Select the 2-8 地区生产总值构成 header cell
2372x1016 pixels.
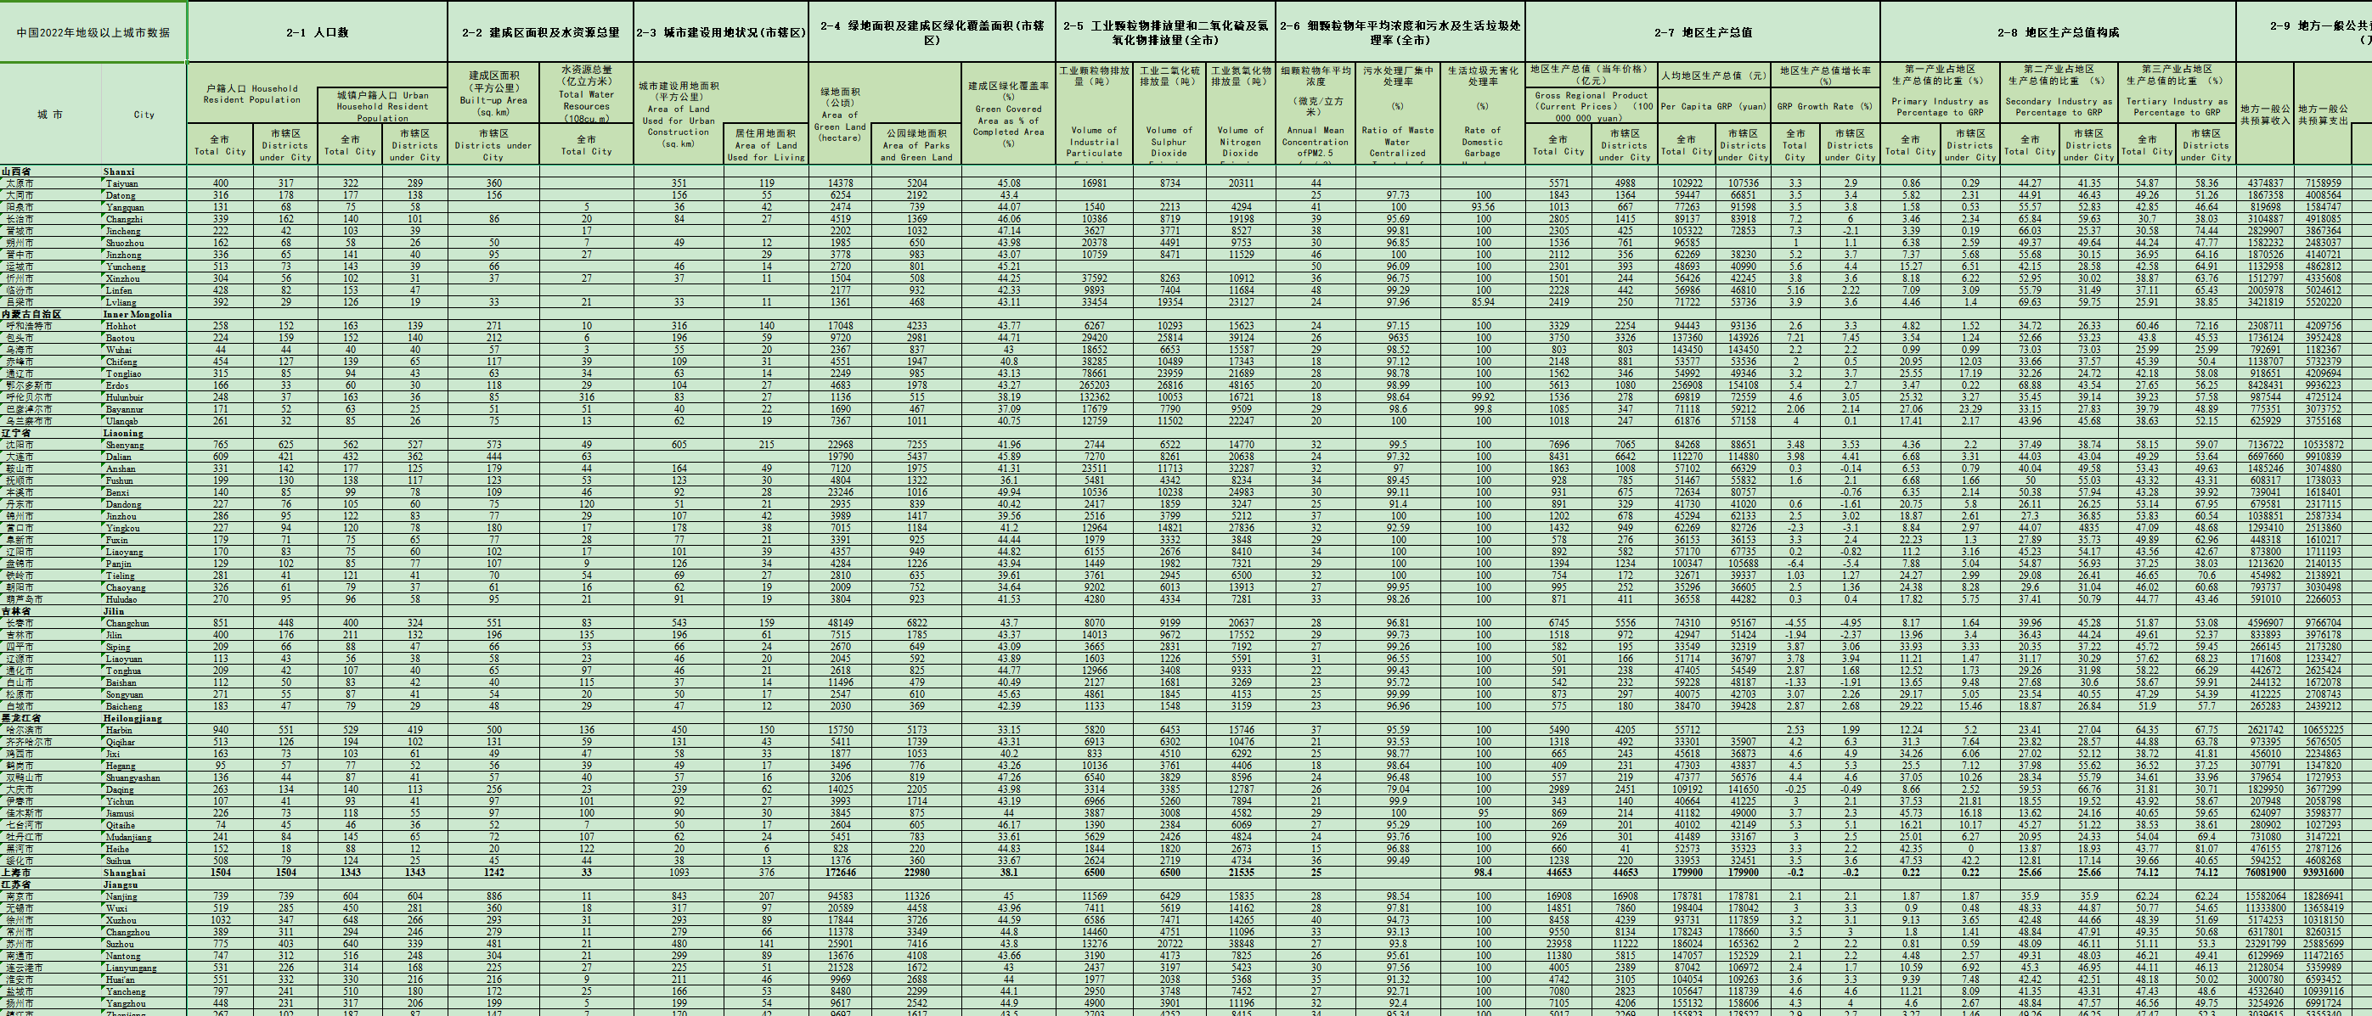tap(2057, 32)
